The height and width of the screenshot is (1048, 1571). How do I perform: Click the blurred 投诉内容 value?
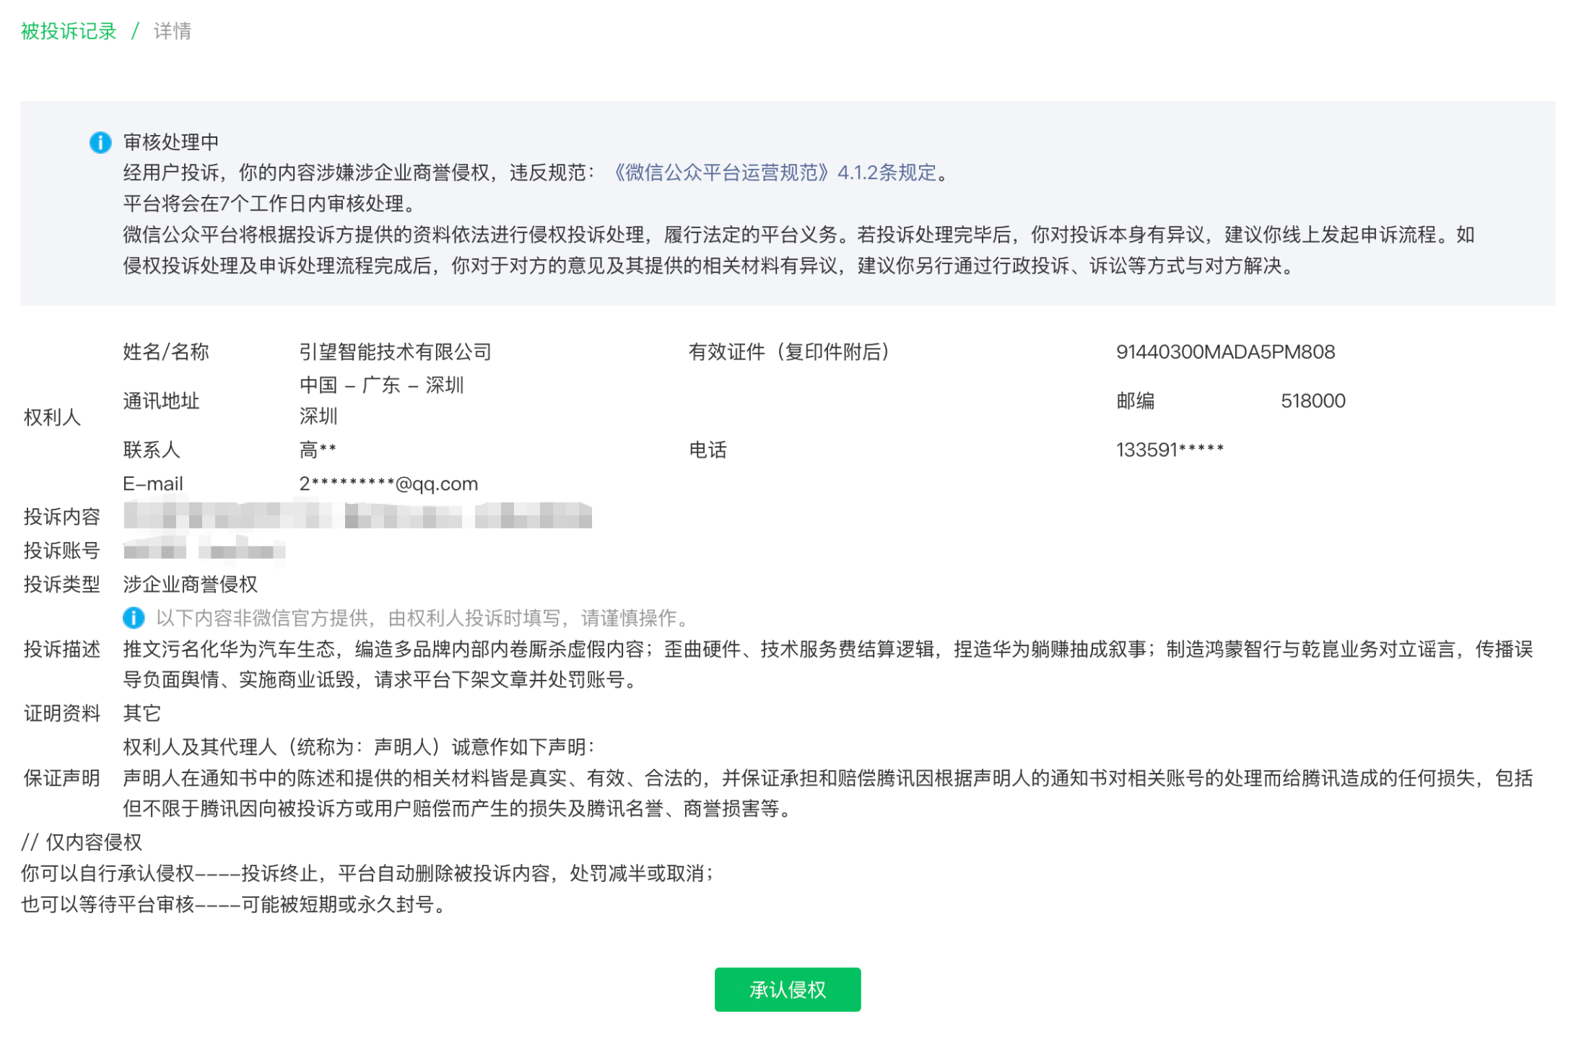click(x=357, y=516)
